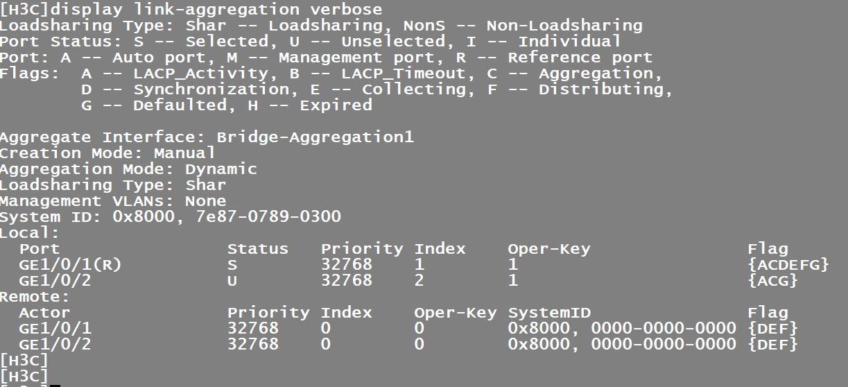848x387 pixels.
Task: Select the Dynamic aggregation mode value
Action: (x=220, y=169)
